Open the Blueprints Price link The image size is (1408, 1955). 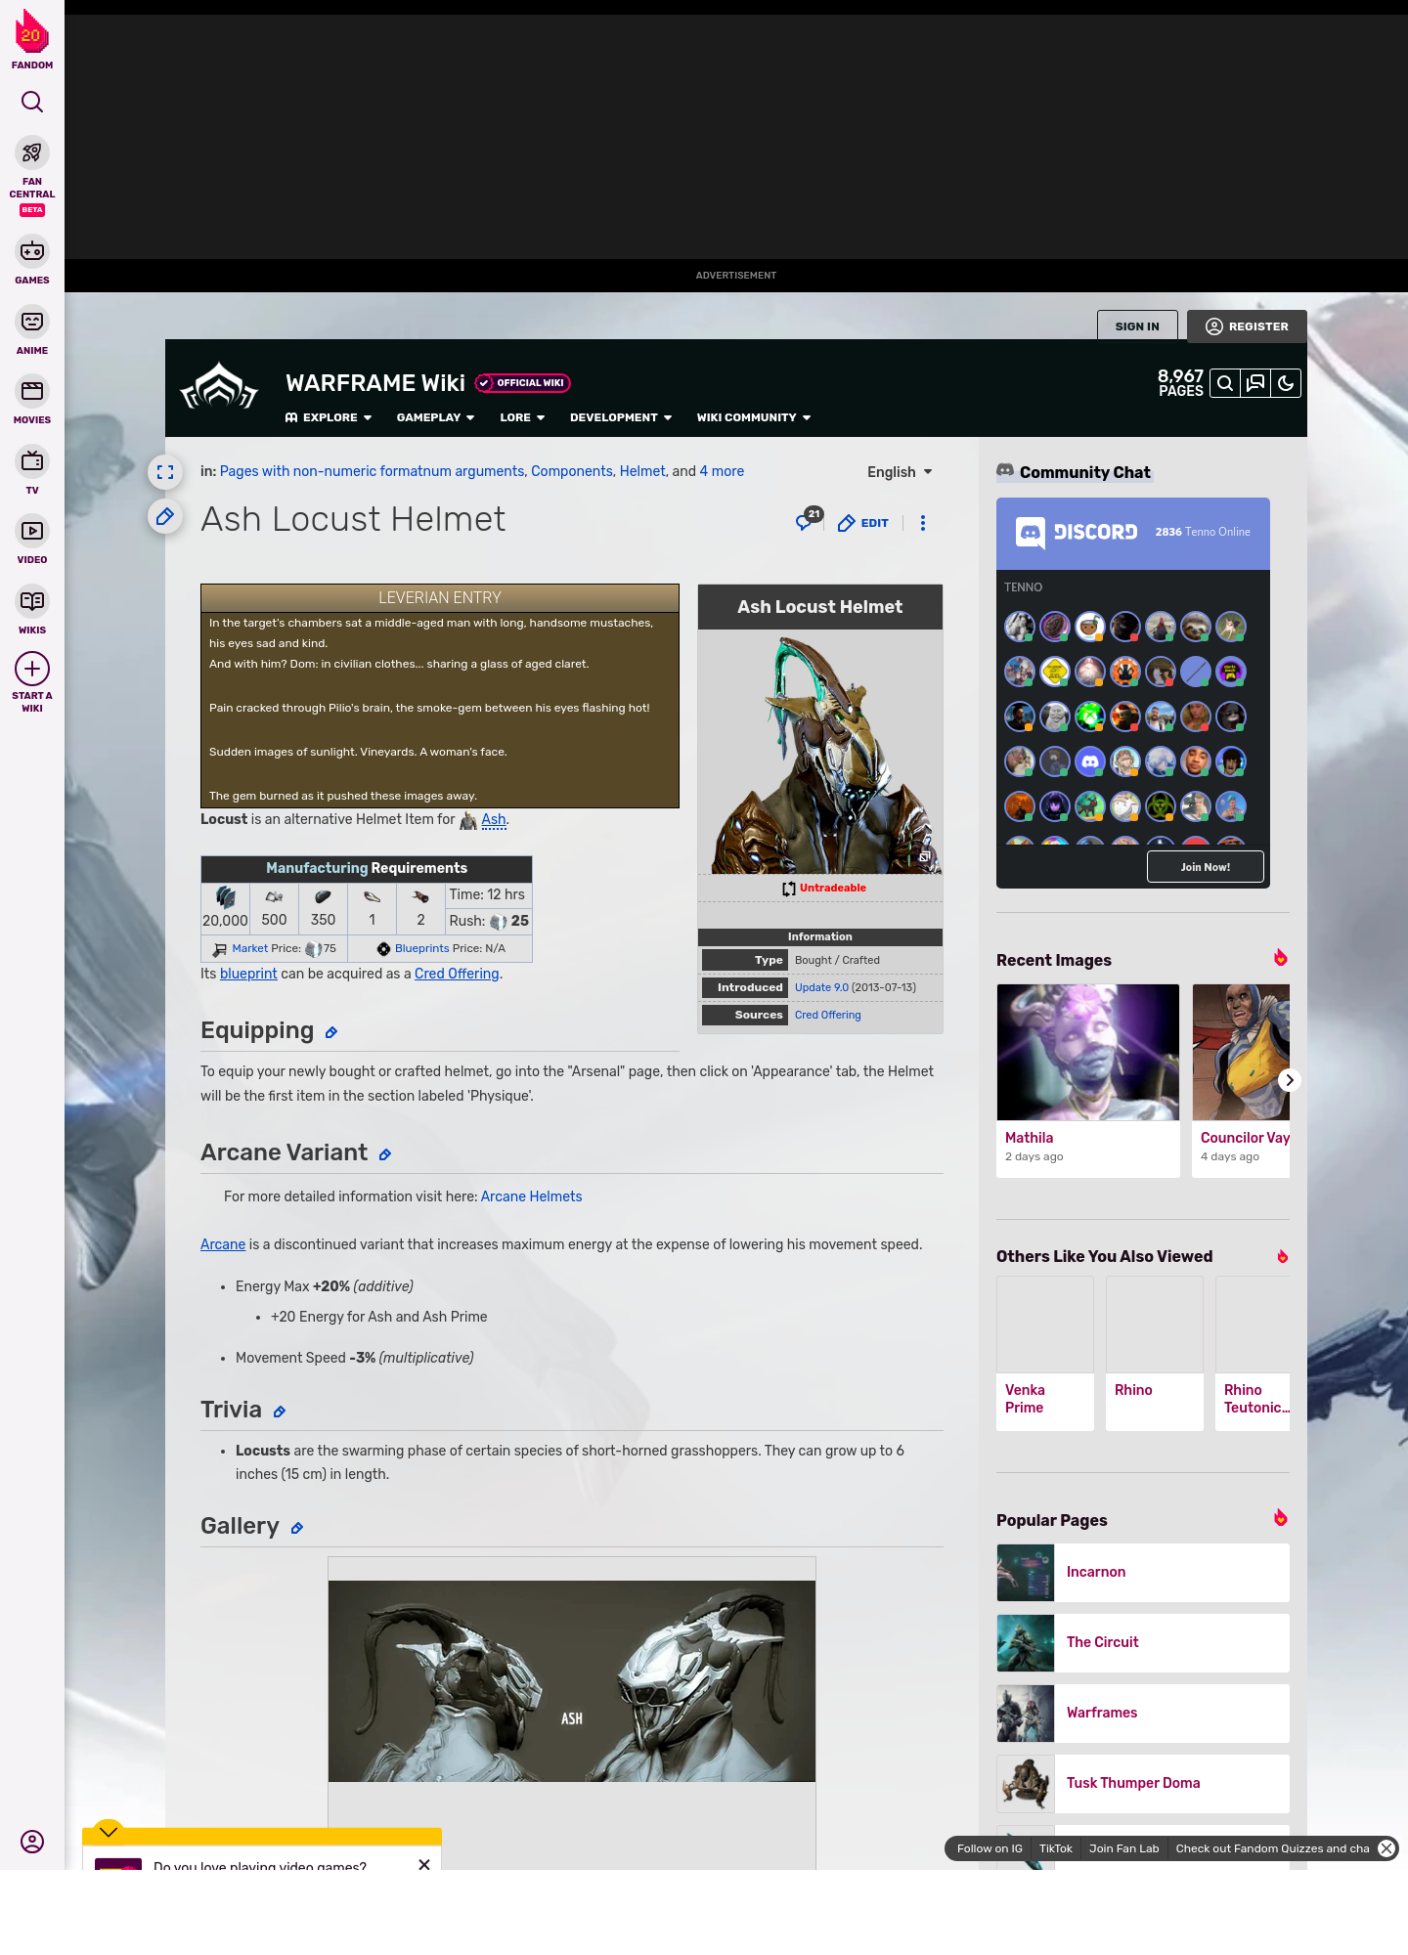[x=422, y=948]
